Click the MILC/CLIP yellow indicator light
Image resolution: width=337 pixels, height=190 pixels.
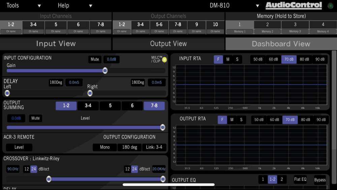click(x=164, y=60)
